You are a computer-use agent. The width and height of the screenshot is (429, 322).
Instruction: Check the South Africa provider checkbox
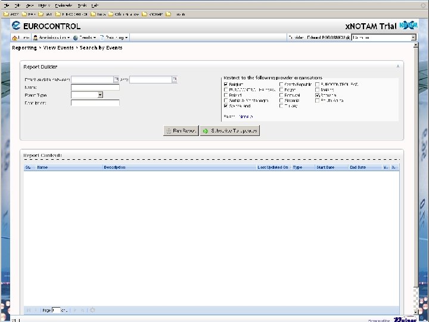click(317, 101)
